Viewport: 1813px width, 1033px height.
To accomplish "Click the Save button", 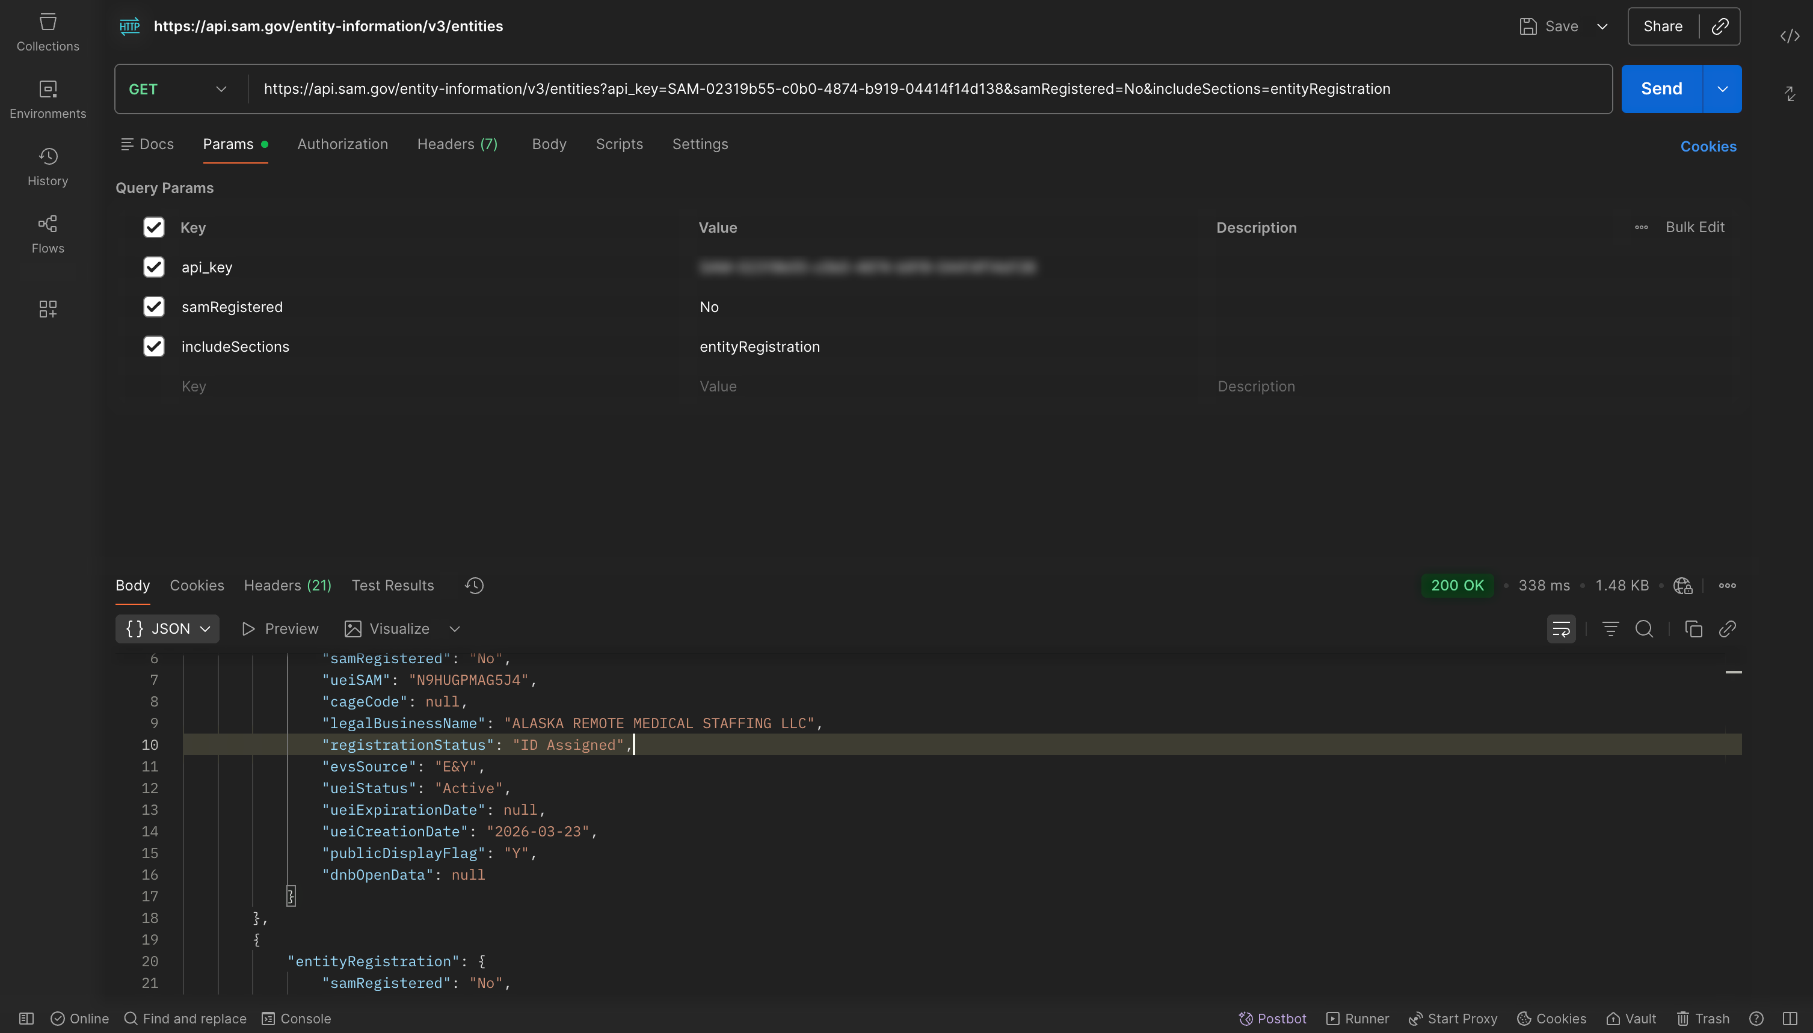I will [x=1548, y=26].
